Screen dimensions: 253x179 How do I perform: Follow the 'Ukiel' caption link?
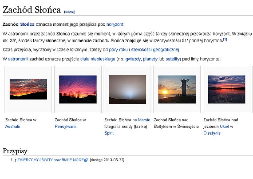click(224, 127)
